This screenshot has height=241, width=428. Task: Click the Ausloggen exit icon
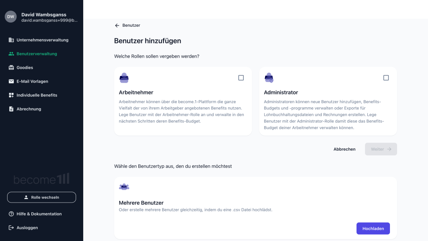pos(11,228)
